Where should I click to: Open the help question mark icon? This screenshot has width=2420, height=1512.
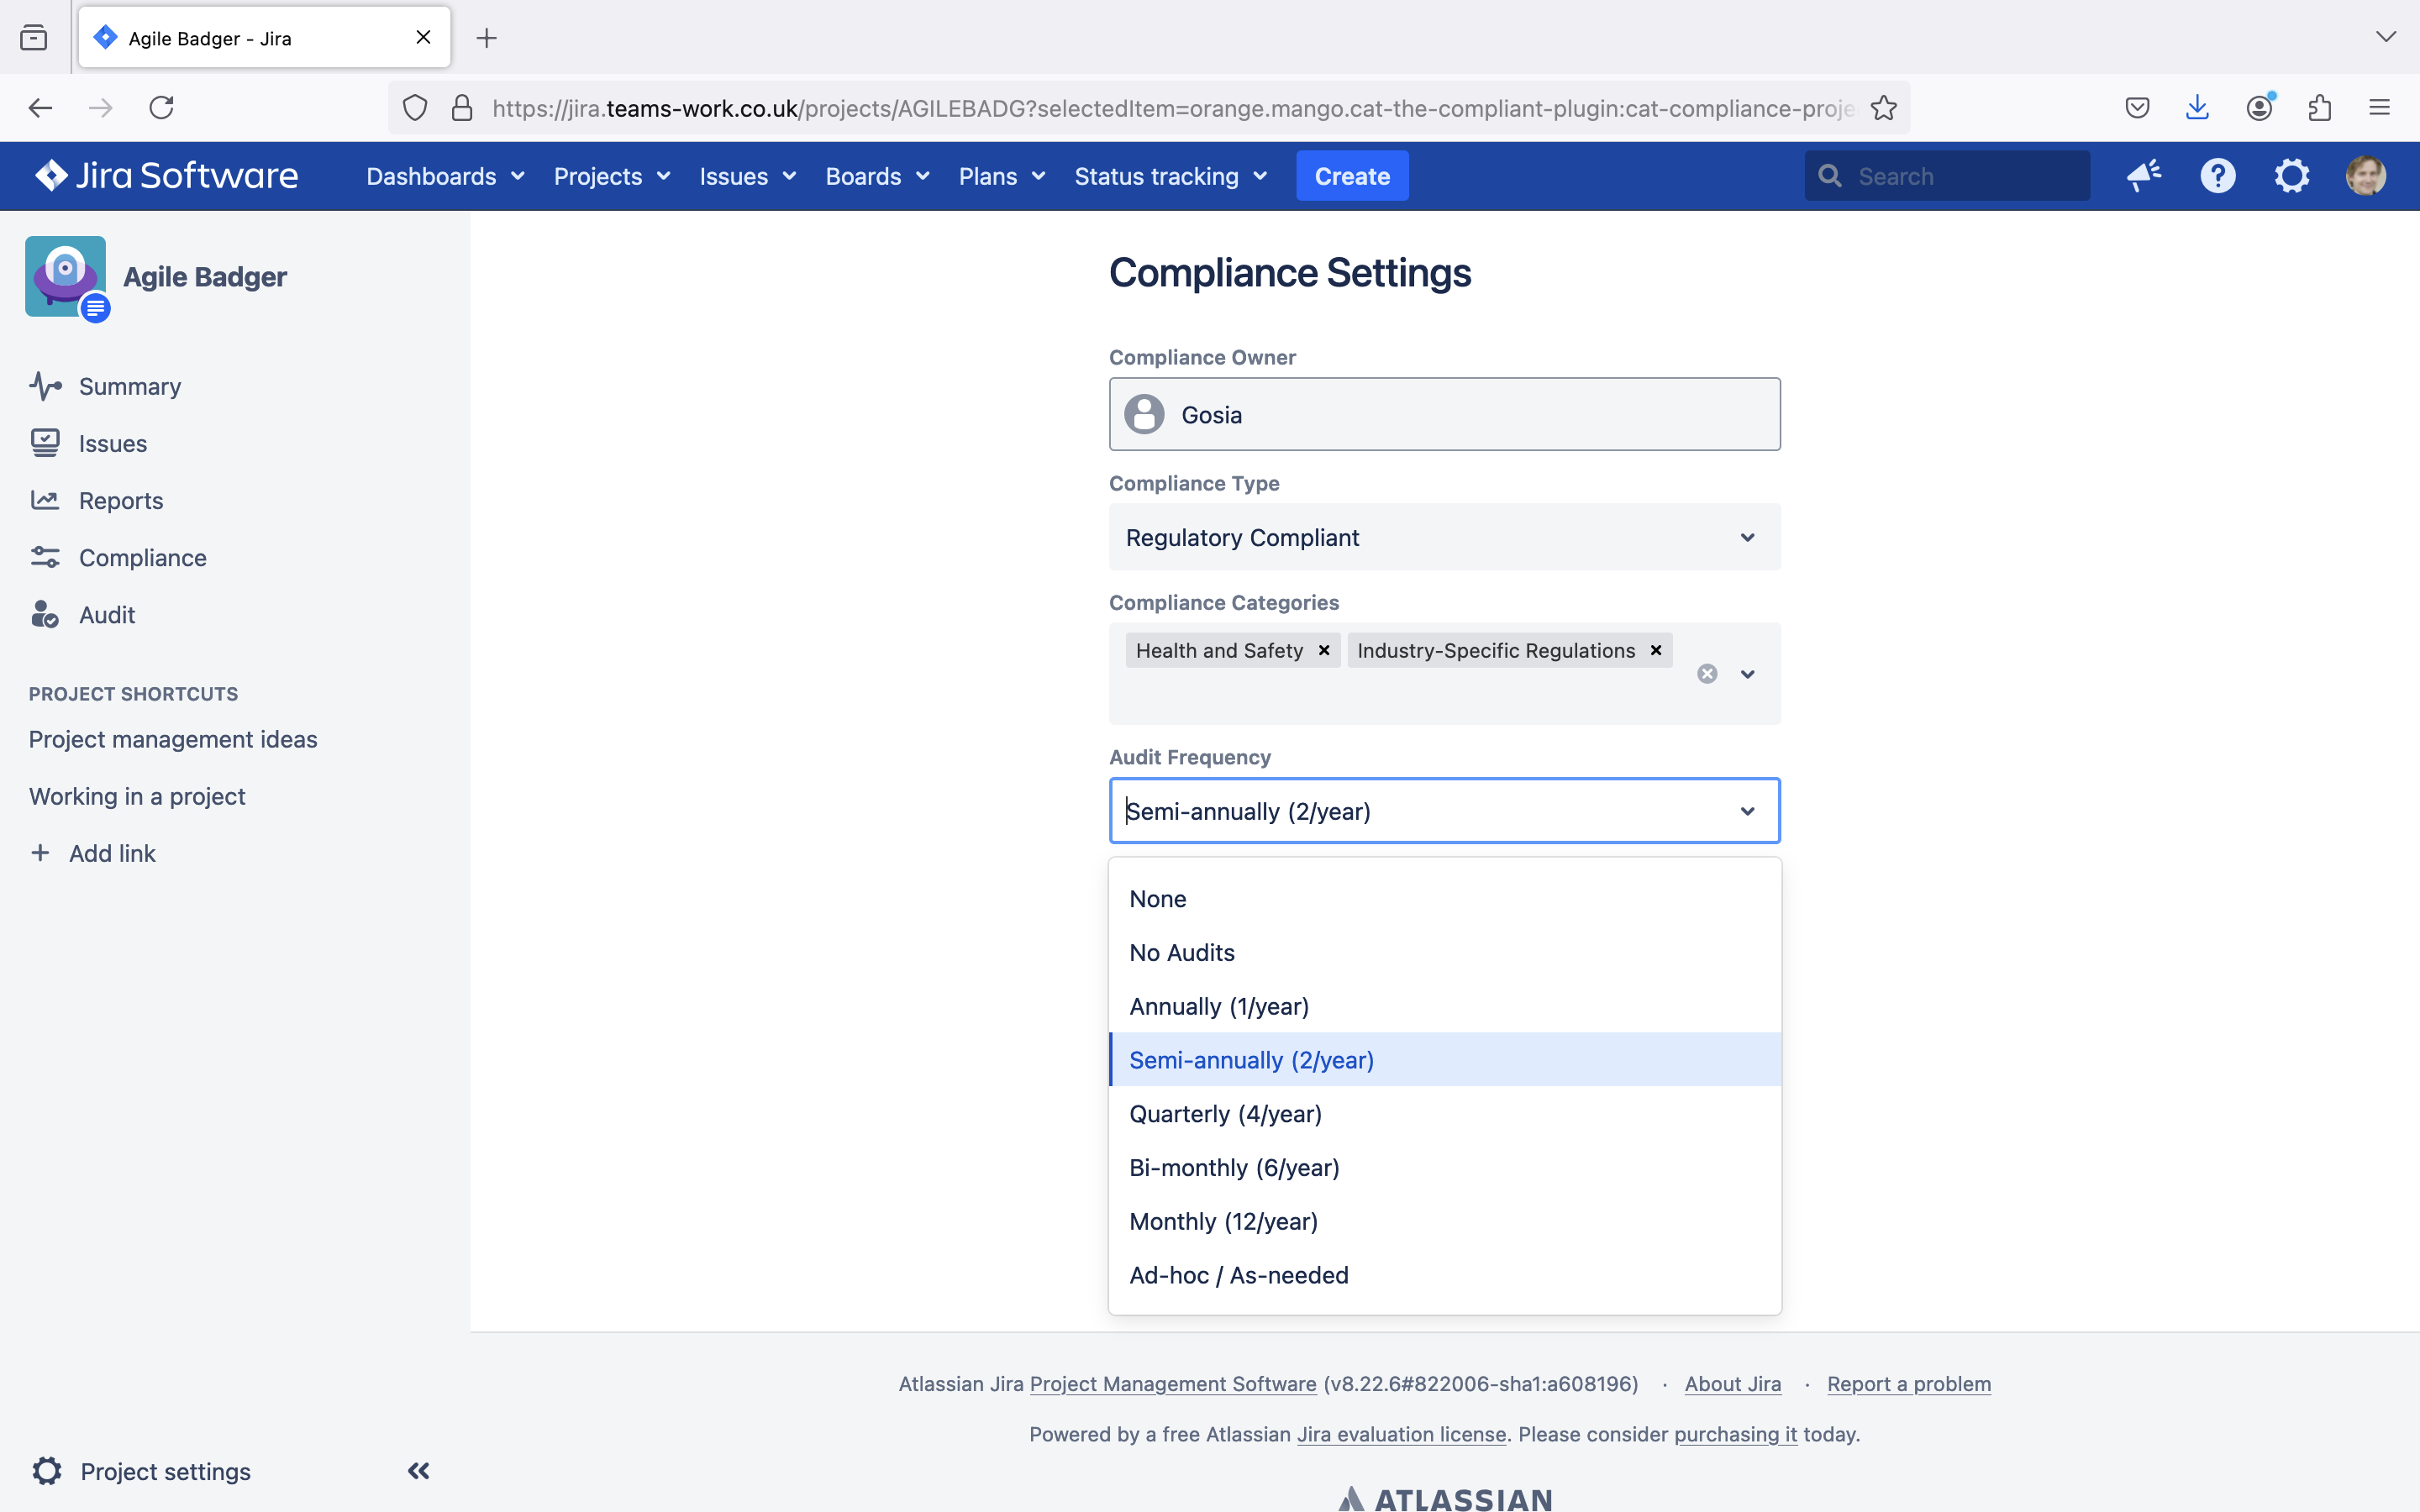coord(2218,176)
